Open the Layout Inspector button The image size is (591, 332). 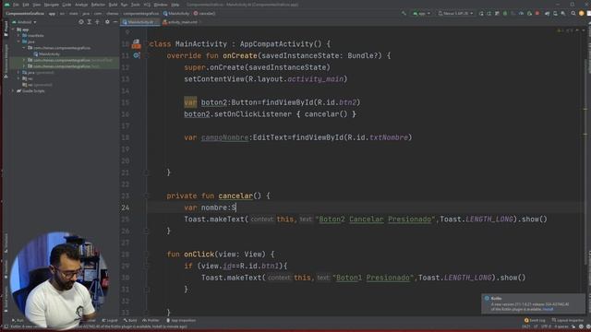(x=568, y=320)
